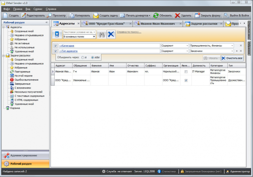
Task: Remove the Категория filter row
Action: point(241,46)
